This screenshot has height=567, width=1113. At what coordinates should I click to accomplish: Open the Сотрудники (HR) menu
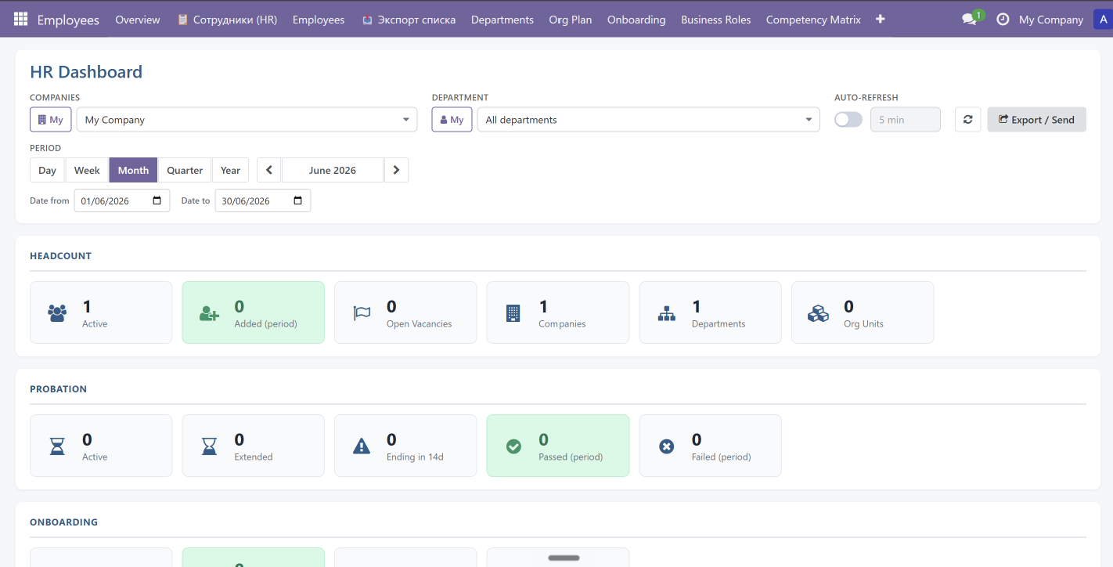coord(227,20)
